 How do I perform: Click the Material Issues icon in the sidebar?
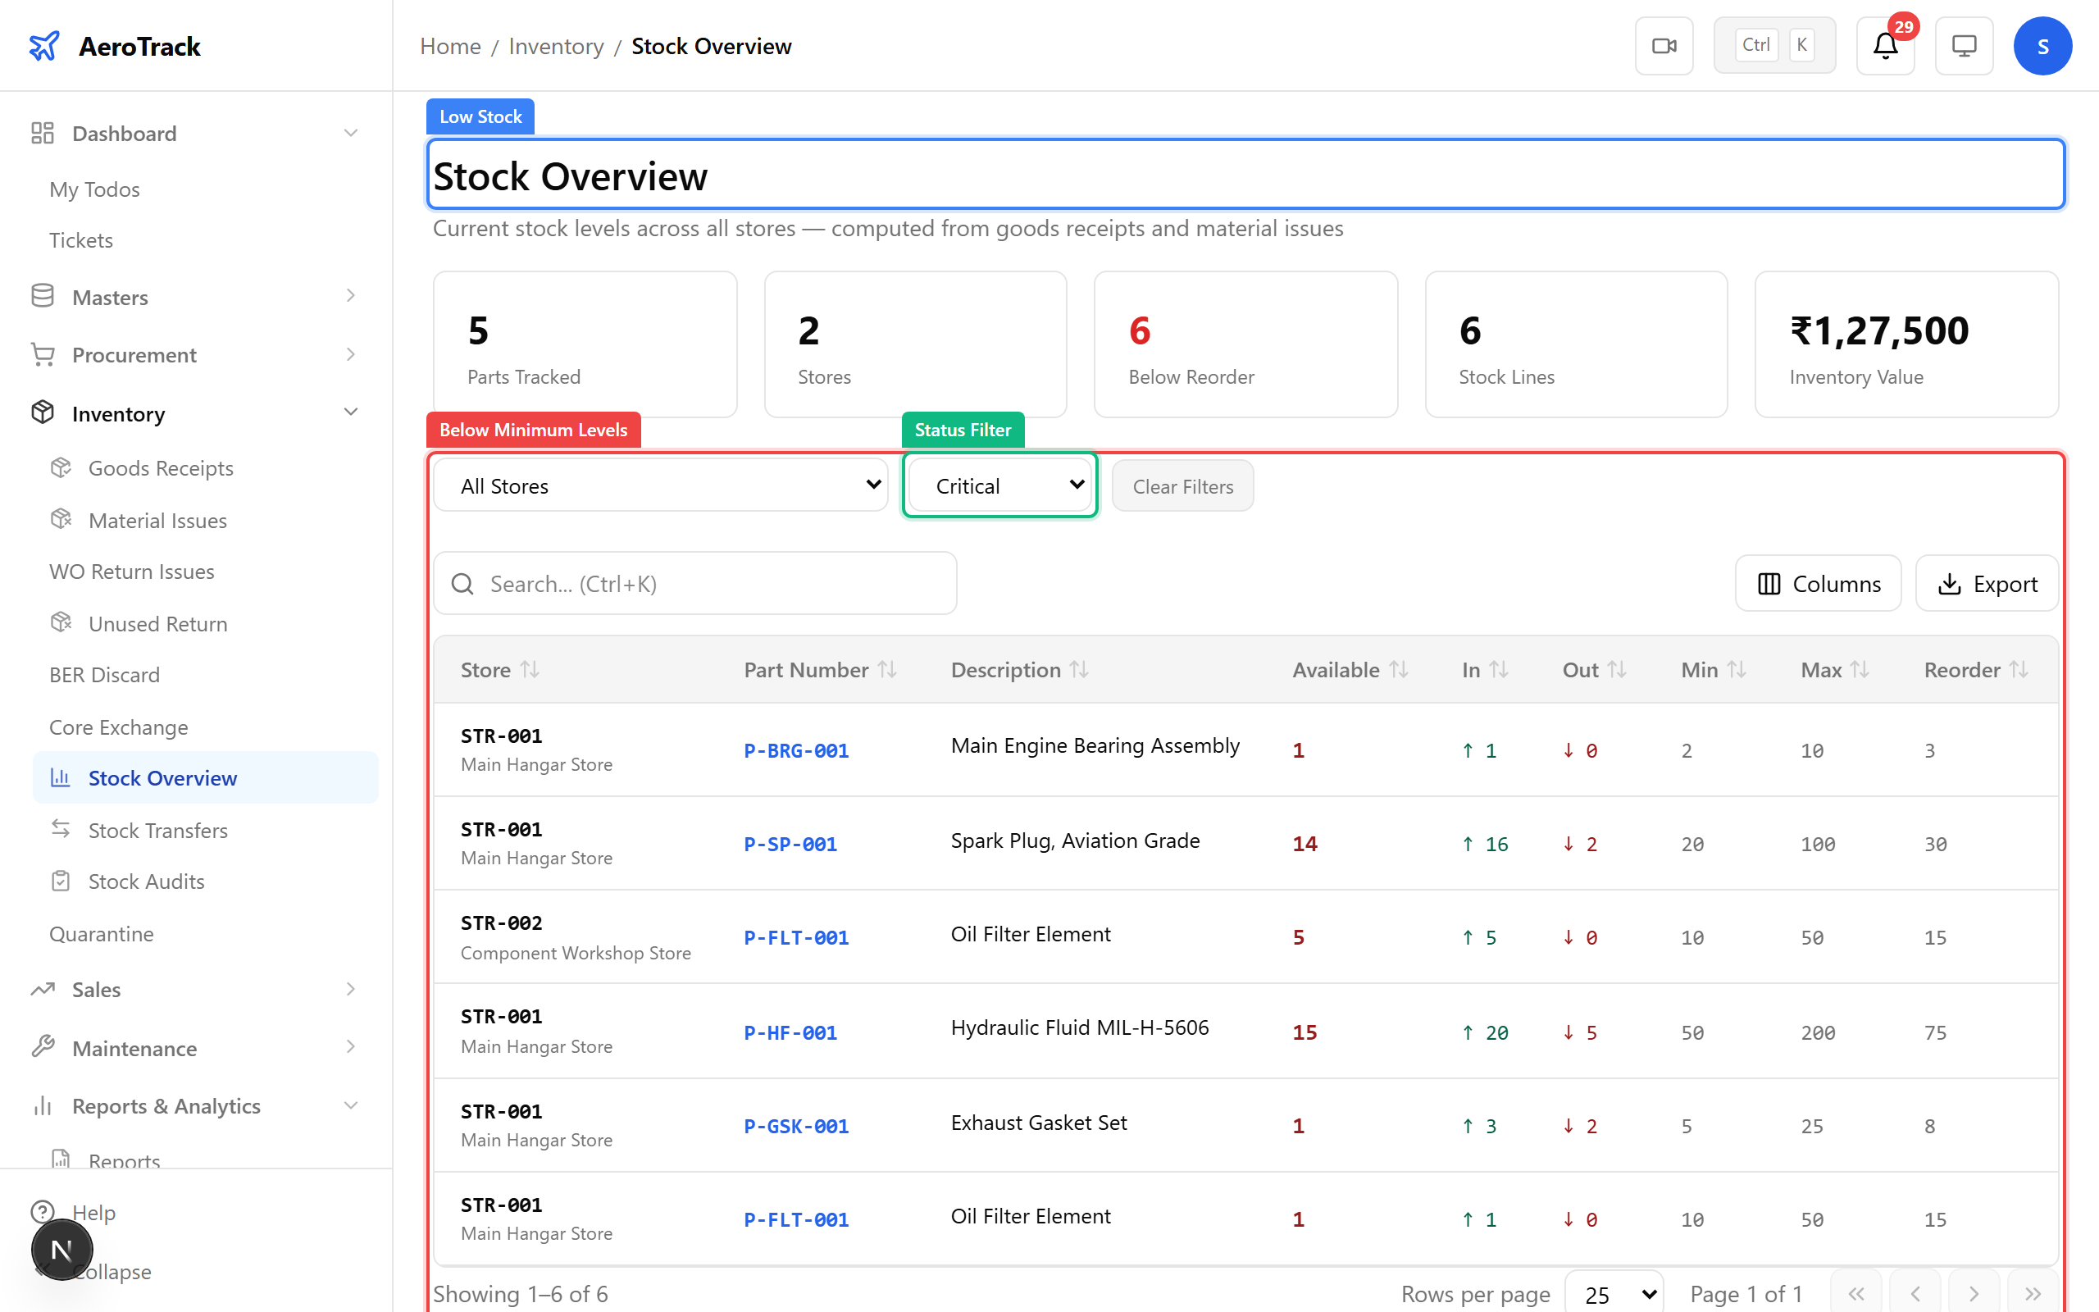coord(61,519)
